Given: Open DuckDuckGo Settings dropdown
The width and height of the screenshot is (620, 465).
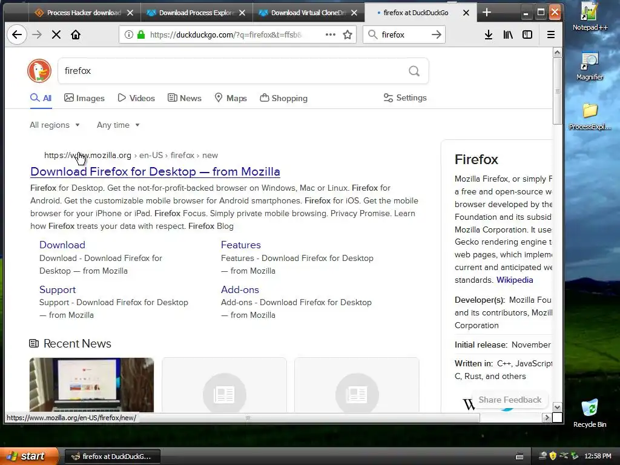Looking at the screenshot, I should coord(405,97).
